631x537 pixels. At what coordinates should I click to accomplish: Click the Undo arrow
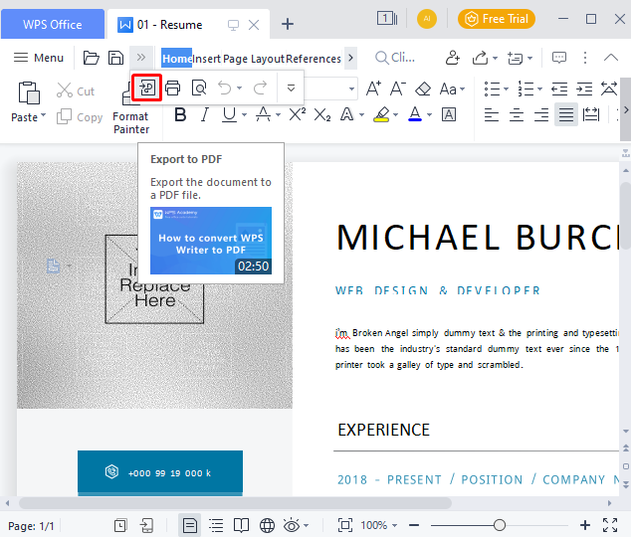click(225, 88)
